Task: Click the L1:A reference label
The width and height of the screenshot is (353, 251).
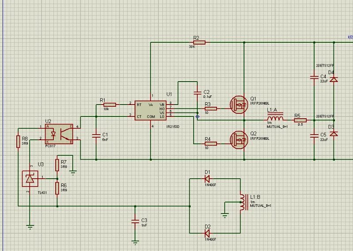Action: tap(272, 110)
